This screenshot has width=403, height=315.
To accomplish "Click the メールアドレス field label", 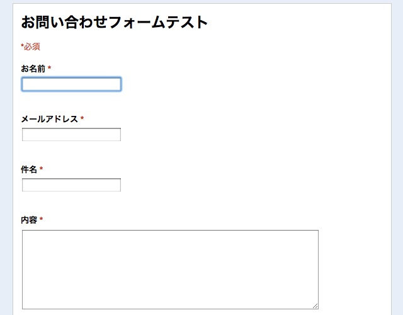I will 49,119.
